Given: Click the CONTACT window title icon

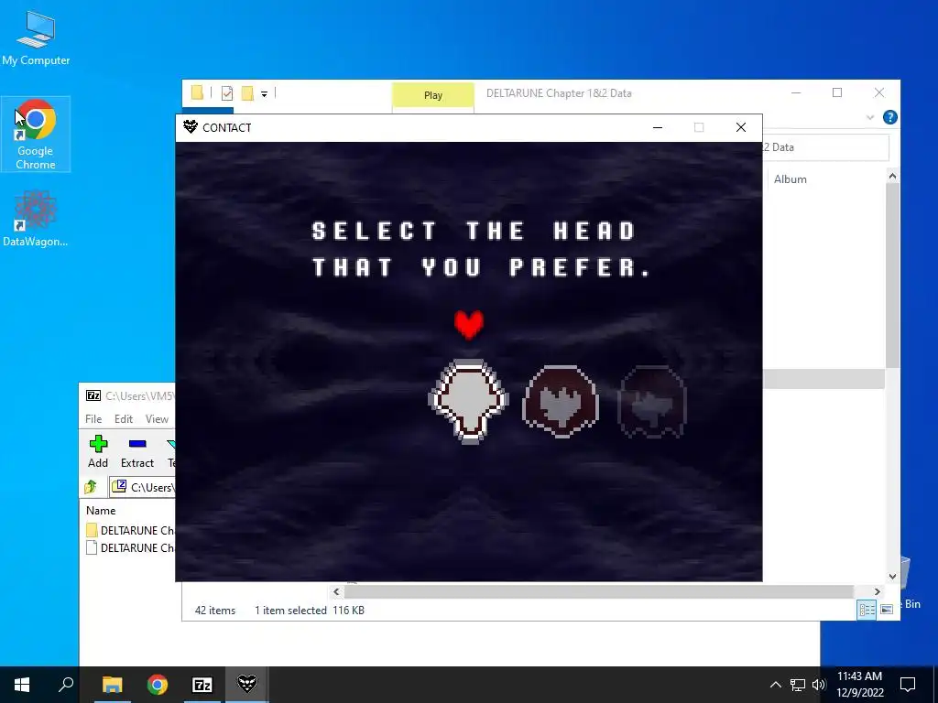Looking at the screenshot, I should pyautogui.click(x=191, y=126).
